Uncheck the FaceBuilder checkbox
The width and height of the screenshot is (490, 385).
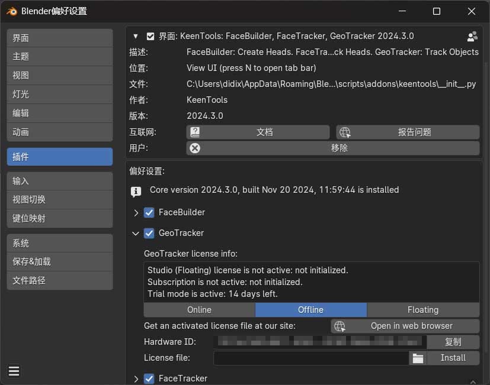[149, 213]
